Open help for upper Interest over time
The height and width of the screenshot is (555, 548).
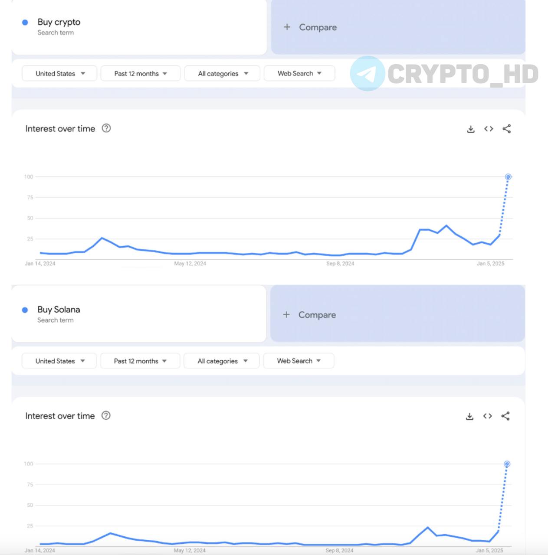[106, 128]
